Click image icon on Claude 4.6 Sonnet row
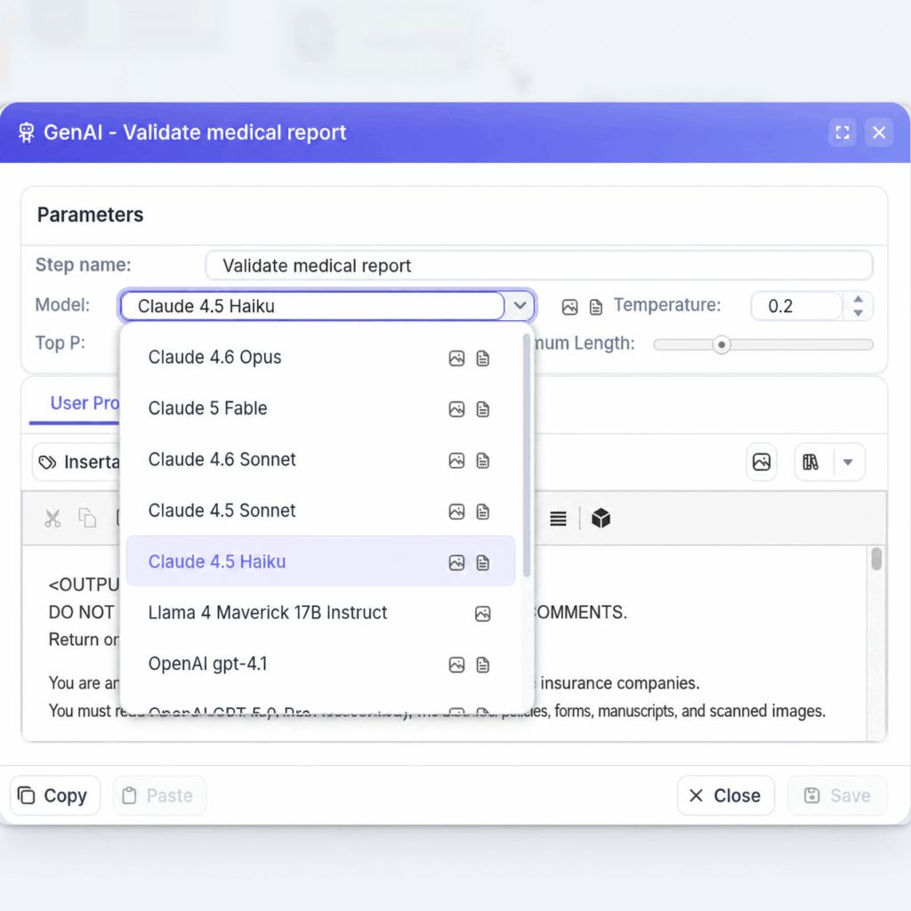This screenshot has height=911, width=911. pyautogui.click(x=456, y=460)
